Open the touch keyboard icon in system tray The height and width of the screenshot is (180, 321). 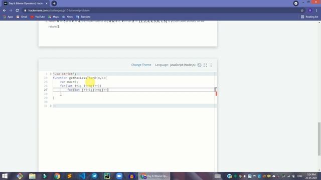(217, 176)
